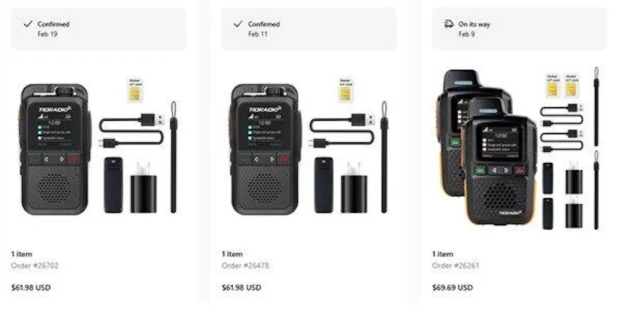Image resolution: width=634 pixels, height=320 pixels.
Task: Open the Confirmed Feb 11 status banner
Action: point(309,28)
